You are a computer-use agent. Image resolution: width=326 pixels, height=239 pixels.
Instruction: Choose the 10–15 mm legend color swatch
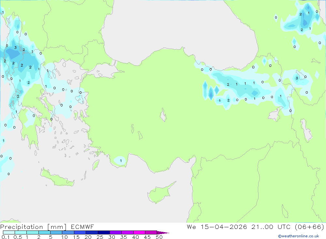point(68,232)
